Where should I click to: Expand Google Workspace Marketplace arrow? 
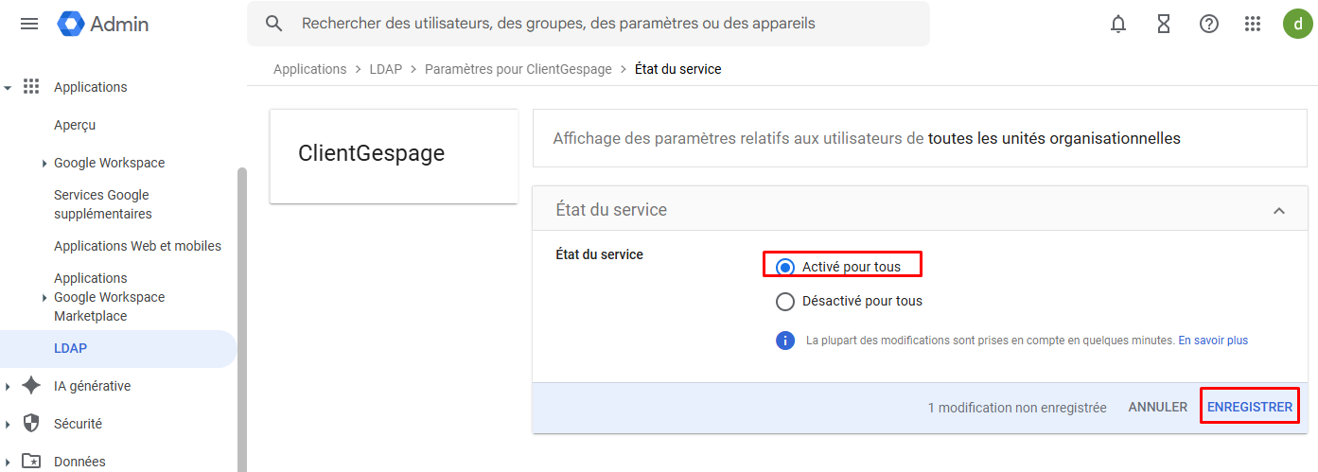pos(44,298)
